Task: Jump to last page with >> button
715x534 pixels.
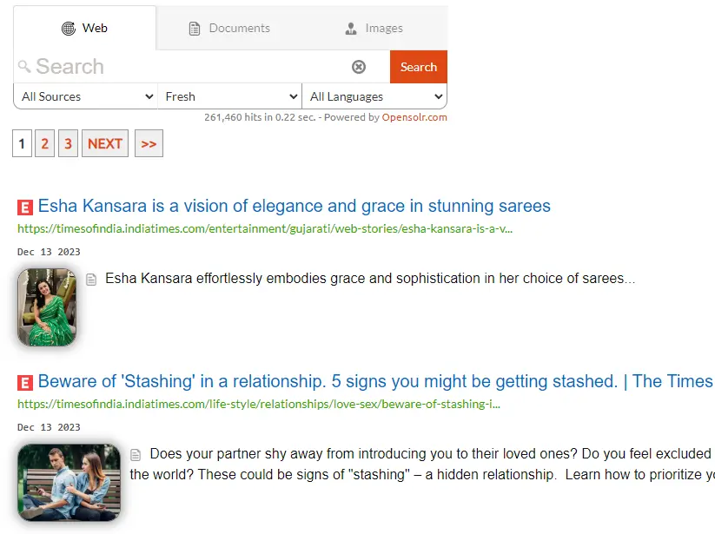Action: 149,143
